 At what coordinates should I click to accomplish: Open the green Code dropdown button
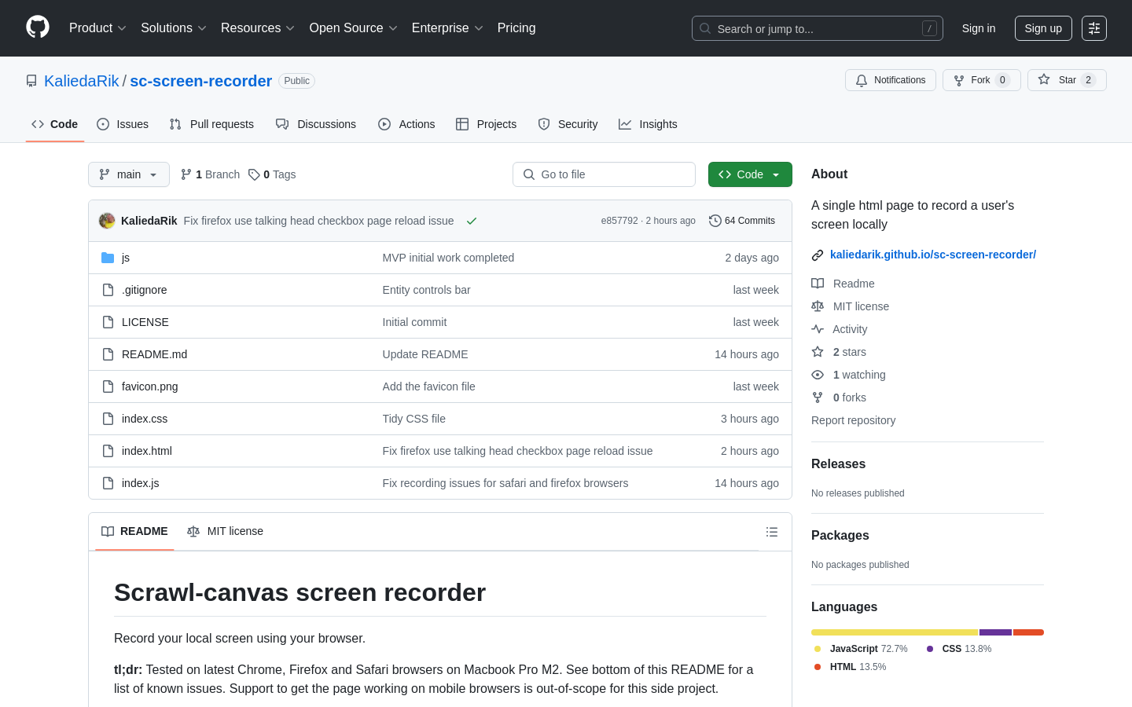coord(750,174)
